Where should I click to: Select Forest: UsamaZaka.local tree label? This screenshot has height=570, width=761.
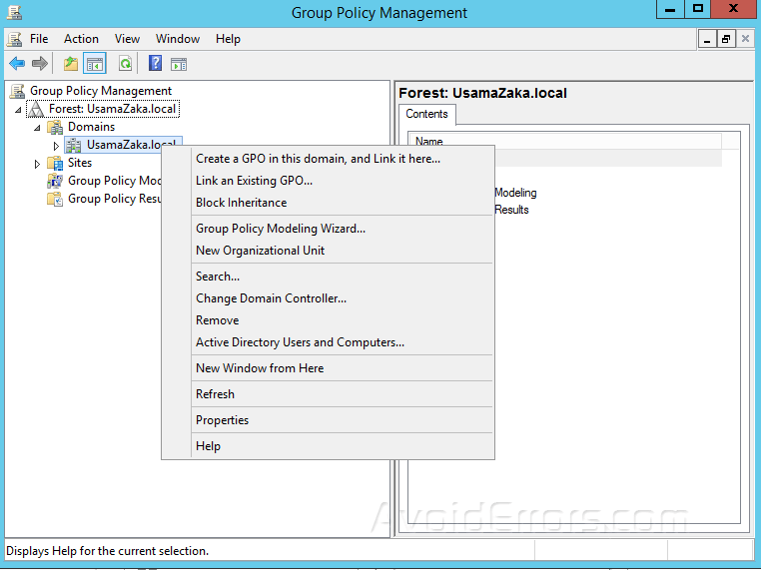112,109
